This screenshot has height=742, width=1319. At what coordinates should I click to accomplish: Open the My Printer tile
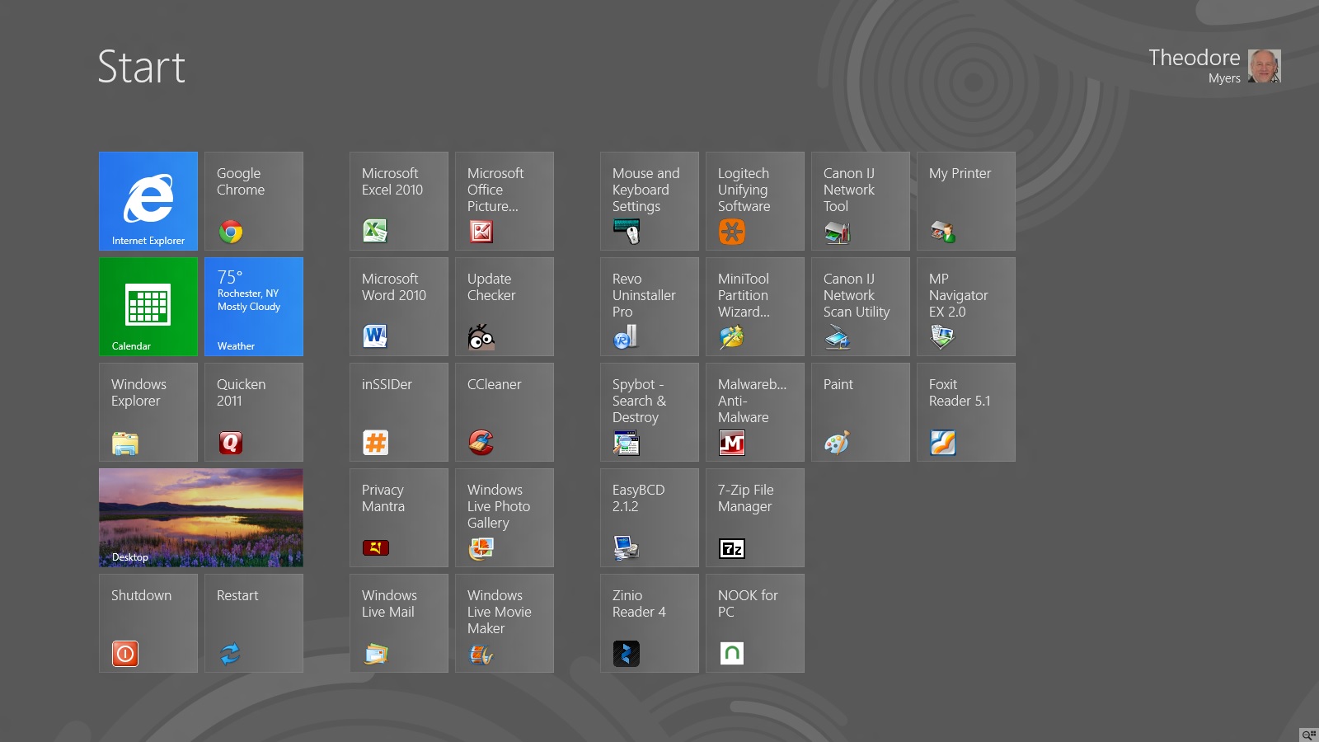tap(966, 201)
